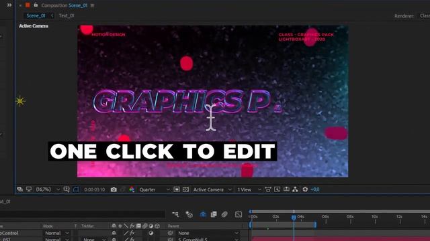
Task: Open the Active Camera 3D view dropdown
Action: point(212,189)
